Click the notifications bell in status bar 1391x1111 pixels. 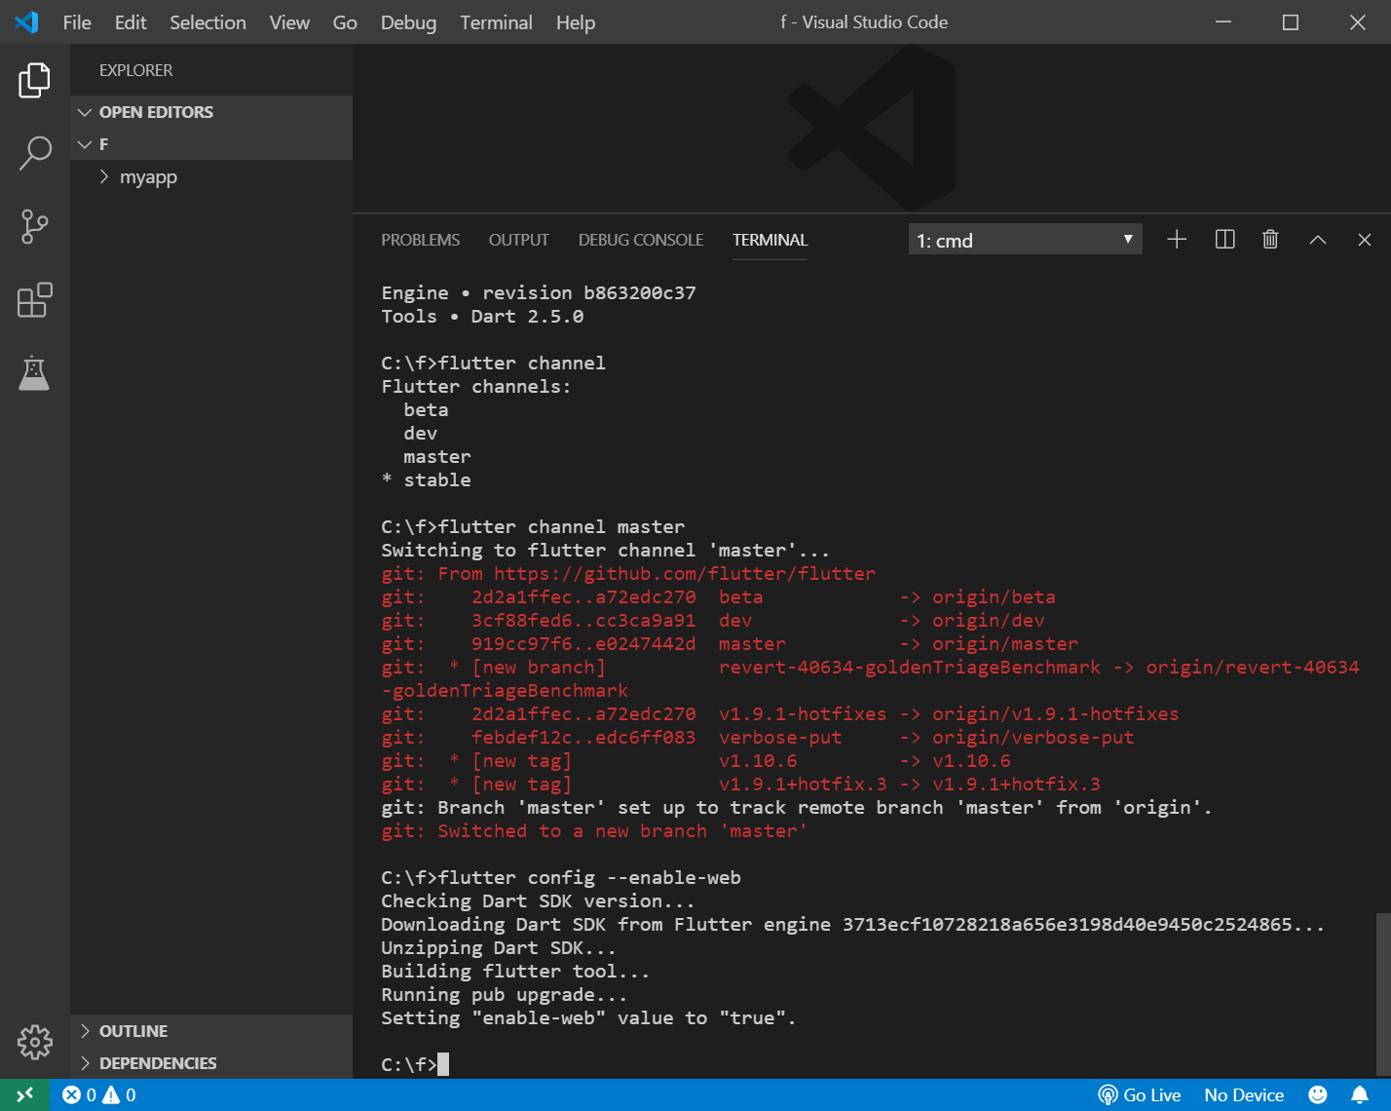click(x=1360, y=1094)
